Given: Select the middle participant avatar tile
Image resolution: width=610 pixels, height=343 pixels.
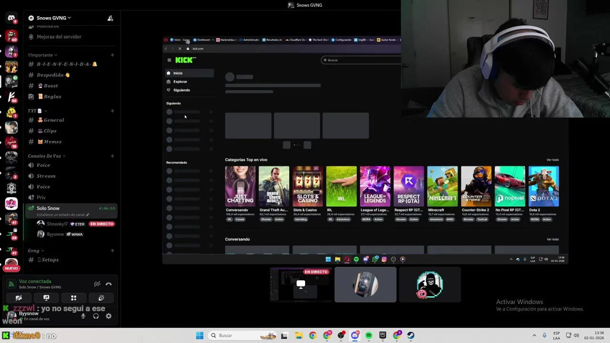Looking at the screenshot, I should (366, 284).
